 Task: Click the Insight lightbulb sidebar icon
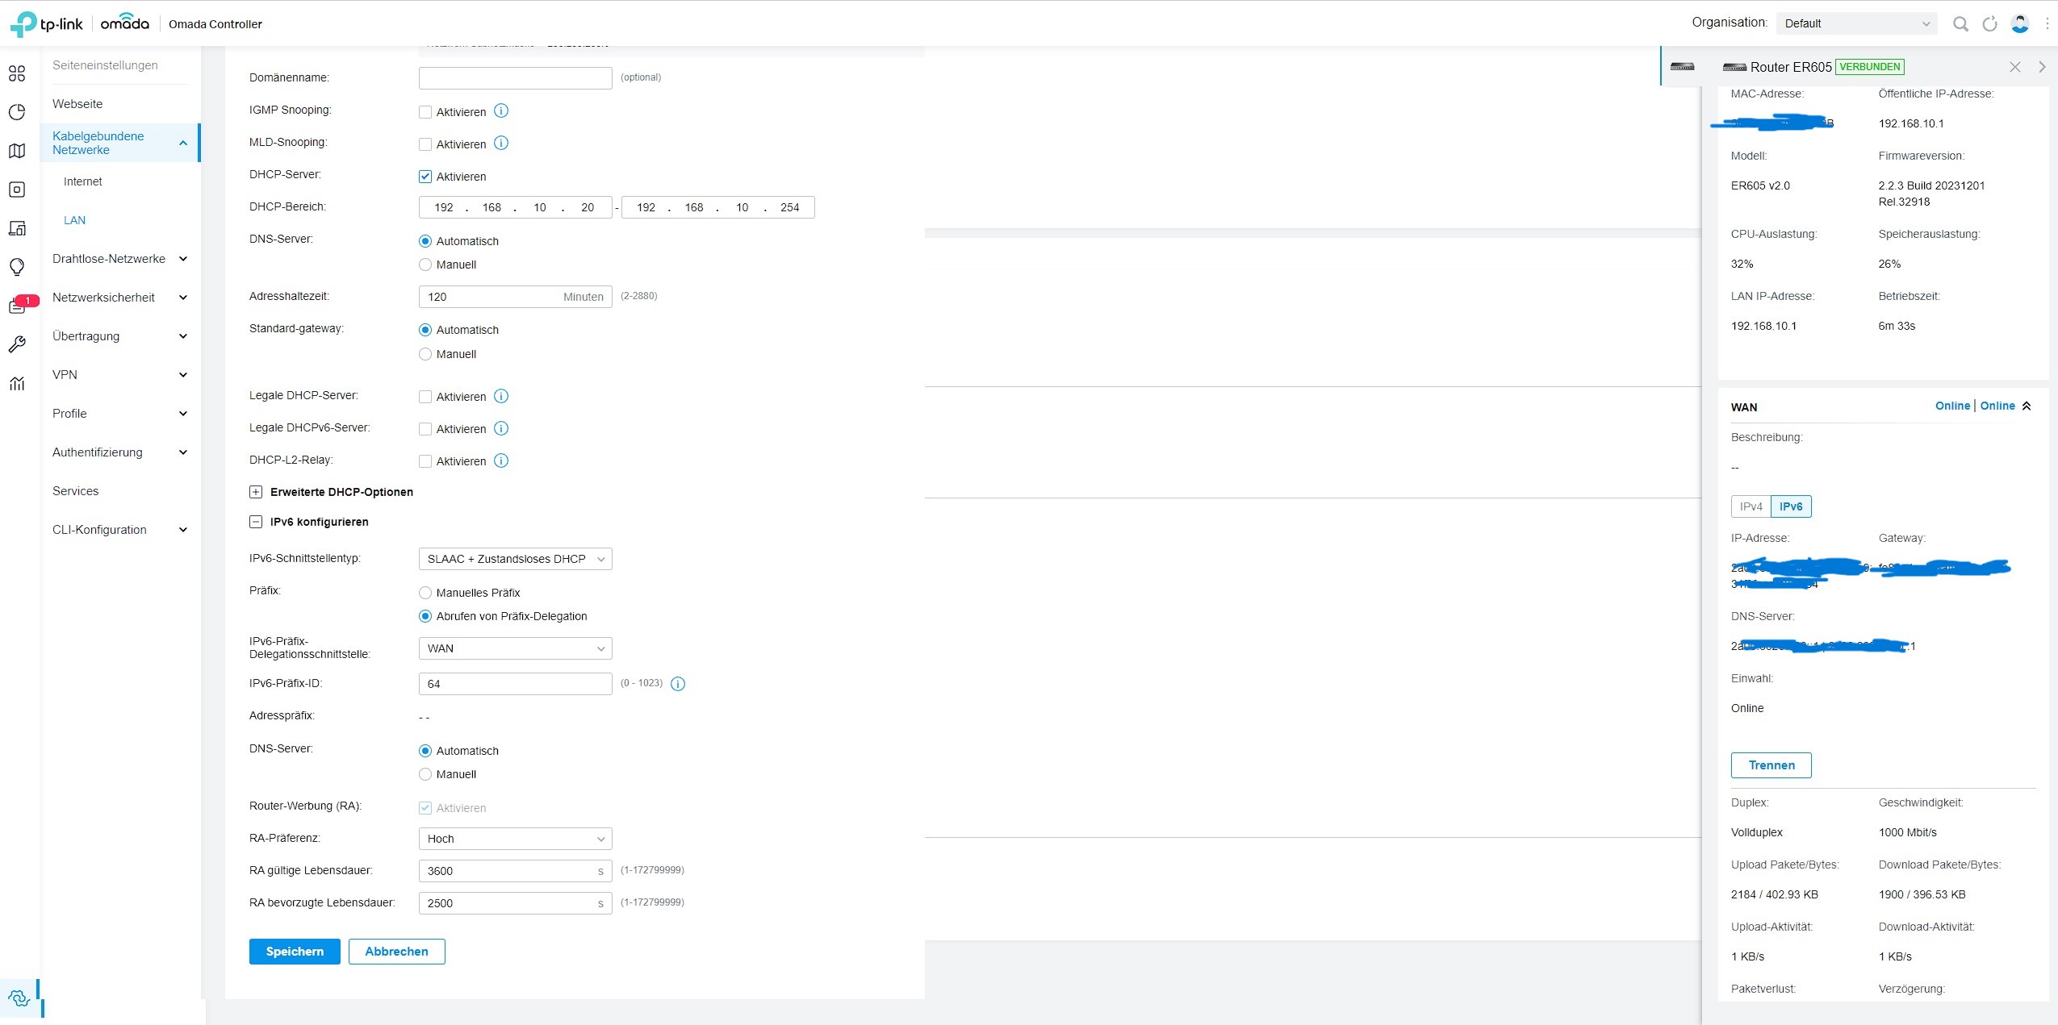click(17, 267)
